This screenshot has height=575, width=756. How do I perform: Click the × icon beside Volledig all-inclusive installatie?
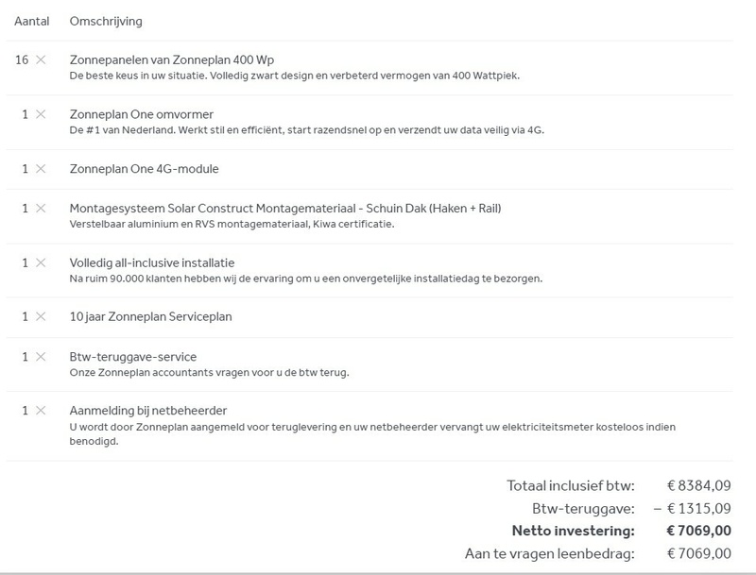(40, 262)
